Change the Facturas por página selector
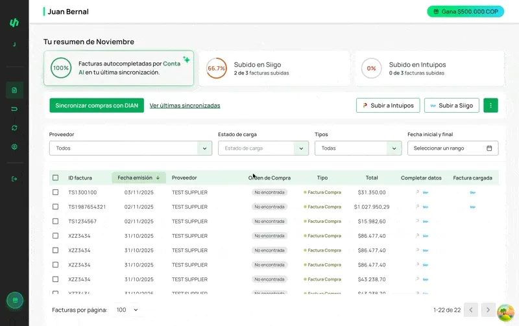Screen dimensions: 519x326 coord(127,310)
